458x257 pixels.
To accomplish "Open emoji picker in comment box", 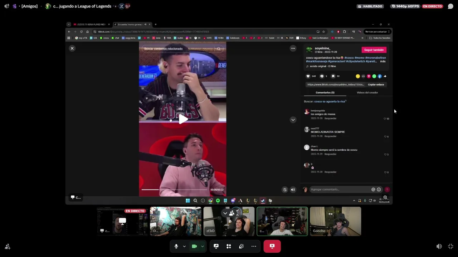I will tap(379, 190).
